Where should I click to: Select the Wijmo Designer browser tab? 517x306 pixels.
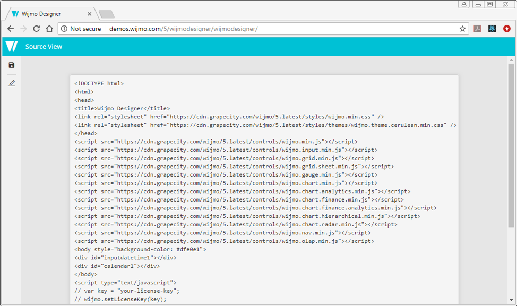[x=51, y=14]
